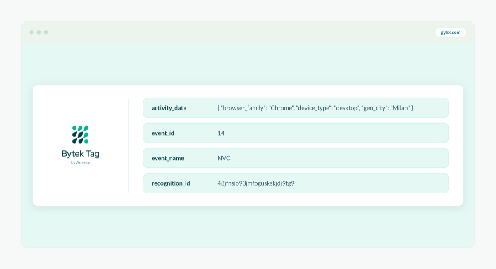
Task: Select the recognition_id field label
Action: (171, 183)
